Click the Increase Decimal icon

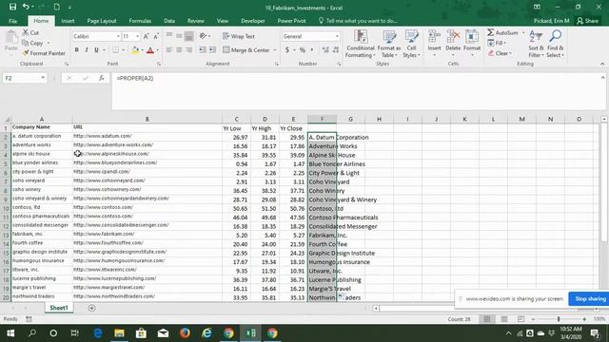pos(325,50)
